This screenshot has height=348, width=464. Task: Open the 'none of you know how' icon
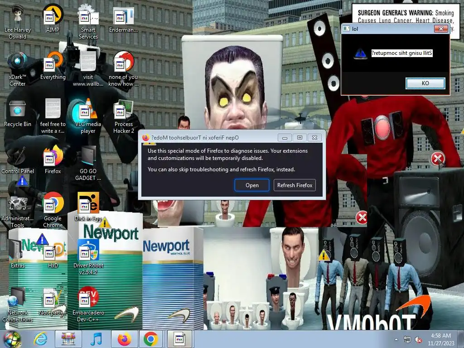[x=123, y=69]
